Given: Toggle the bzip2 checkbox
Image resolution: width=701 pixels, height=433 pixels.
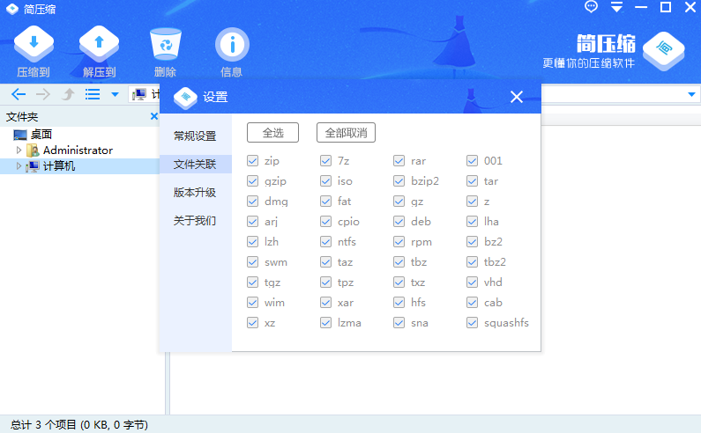Looking at the screenshot, I should tap(399, 180).
